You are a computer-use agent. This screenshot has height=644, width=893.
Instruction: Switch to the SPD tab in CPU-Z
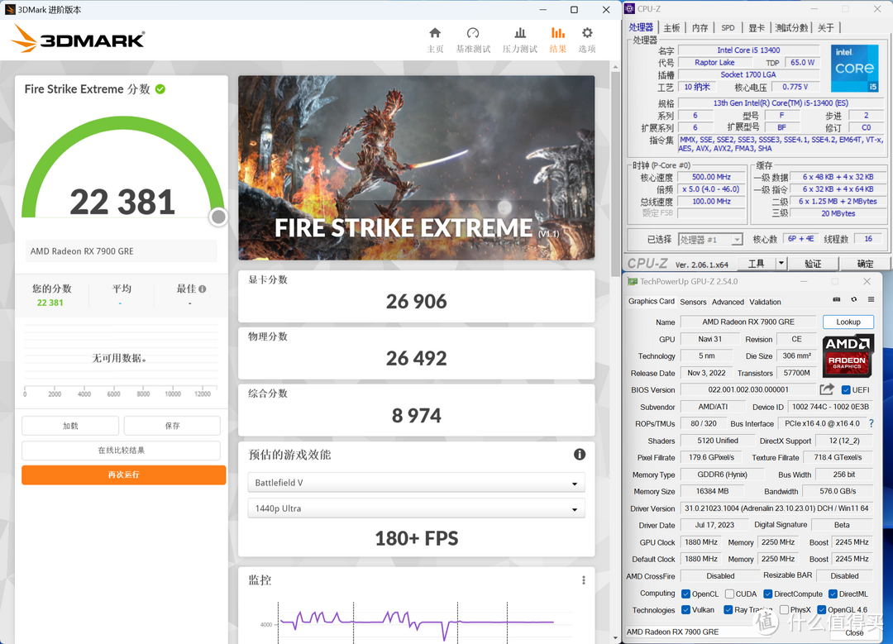click(x=728, y=27)
